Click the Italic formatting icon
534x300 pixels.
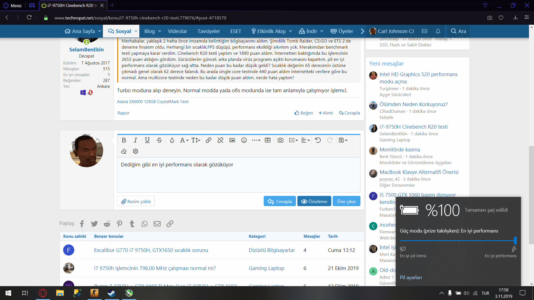pyautogui.click(x=135, y=140)
